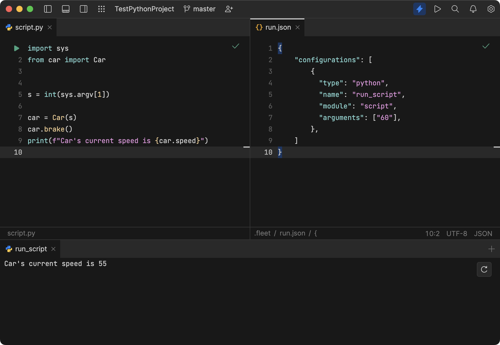Screen dimensions: 500x345
Task: Open the master branch dropdown
Action: 199,9
